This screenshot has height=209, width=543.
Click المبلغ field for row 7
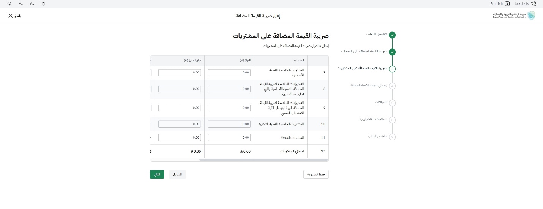tap(229, 72)
